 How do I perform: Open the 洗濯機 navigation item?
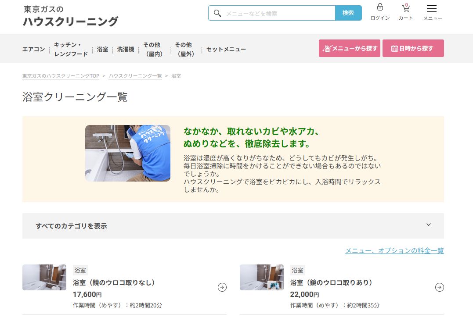(x=126, y=50)
